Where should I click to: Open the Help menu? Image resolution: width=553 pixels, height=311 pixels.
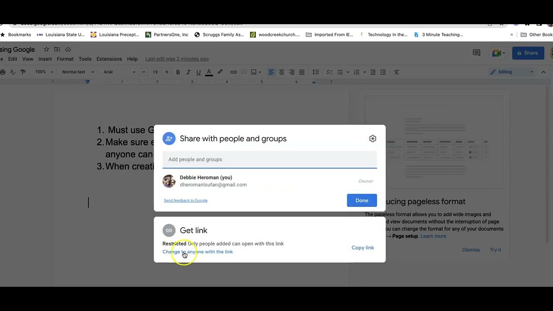click(132, 59)
